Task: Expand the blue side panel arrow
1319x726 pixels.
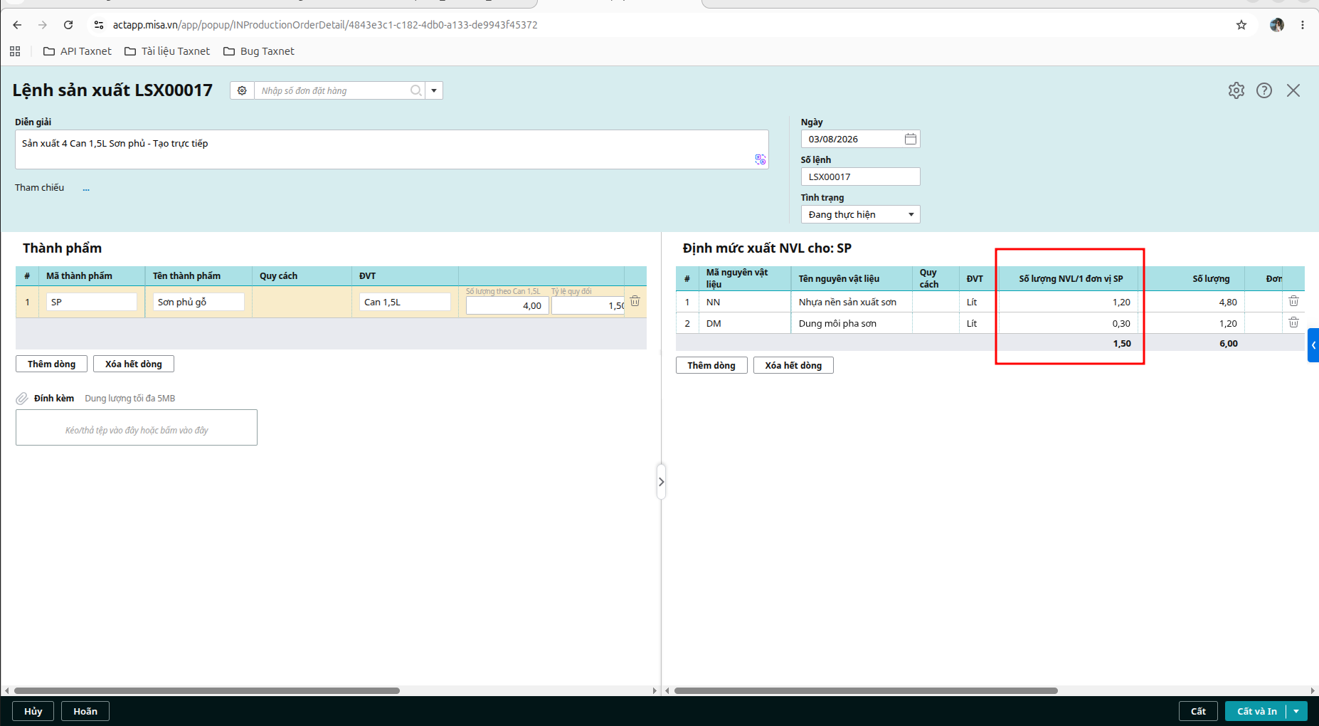Action: [x=1313, y=345]
